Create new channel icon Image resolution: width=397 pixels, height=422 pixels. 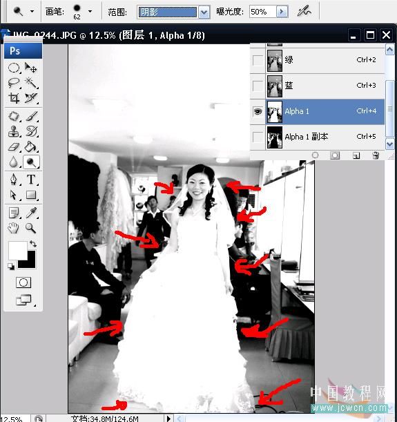coord(356,155)
